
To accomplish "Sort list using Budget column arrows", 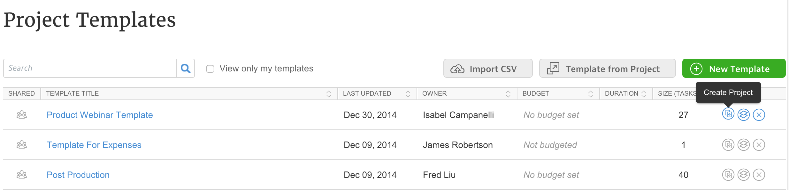I will click(x=590, y=94).
